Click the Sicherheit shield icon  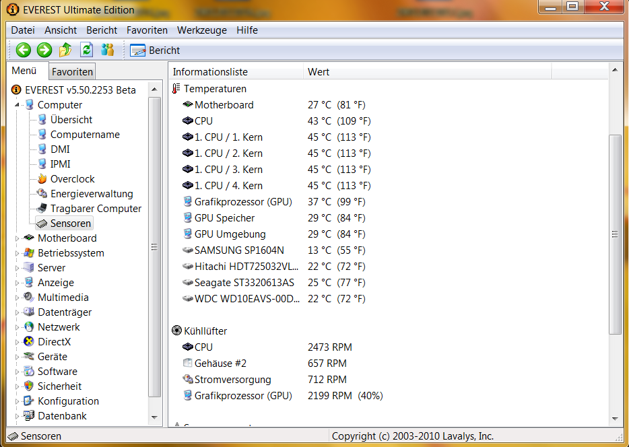(x=29, y=386)
